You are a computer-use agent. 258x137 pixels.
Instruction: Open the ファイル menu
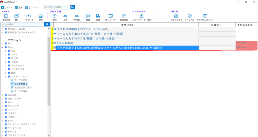tap(7, 7)
